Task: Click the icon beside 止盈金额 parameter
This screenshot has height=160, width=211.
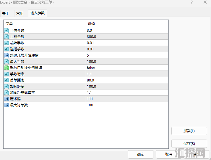Action: pos(7,30)
